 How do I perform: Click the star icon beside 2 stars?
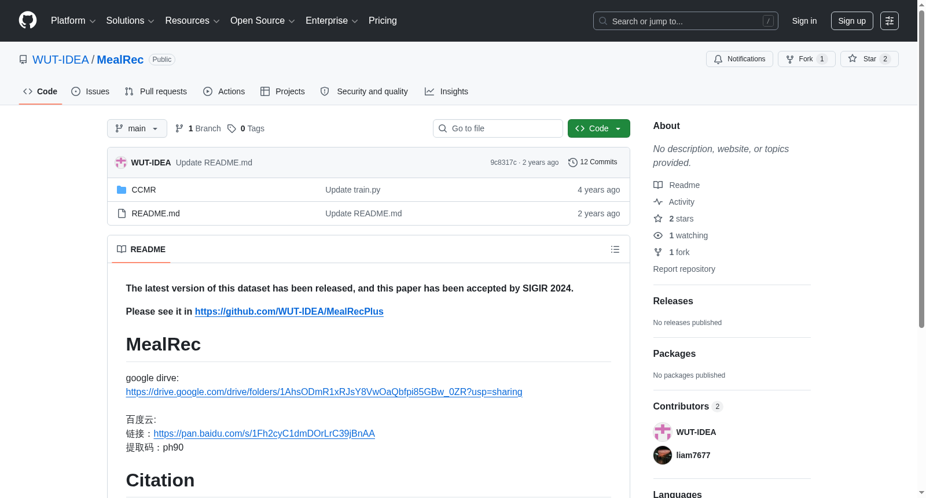pyautogui.click(x=658, y=219)
